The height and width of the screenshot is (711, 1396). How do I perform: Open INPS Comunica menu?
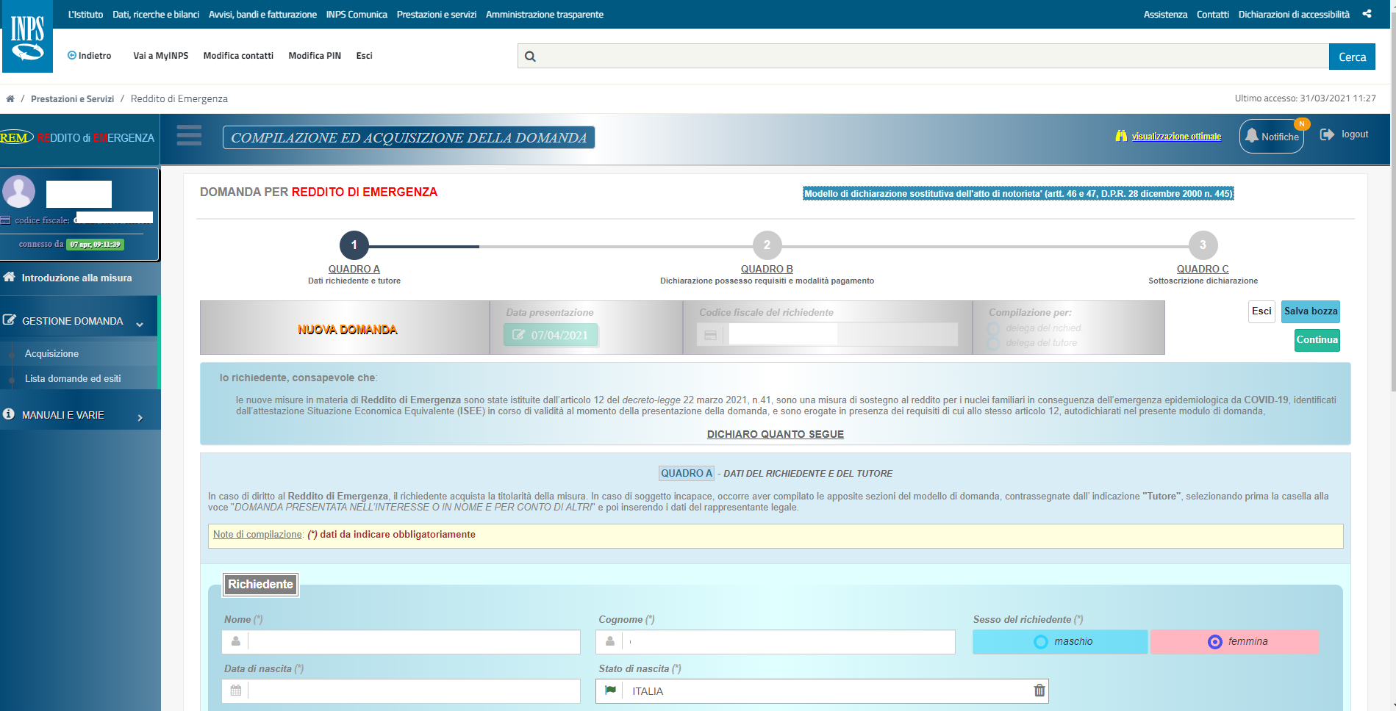coord(357,14)
